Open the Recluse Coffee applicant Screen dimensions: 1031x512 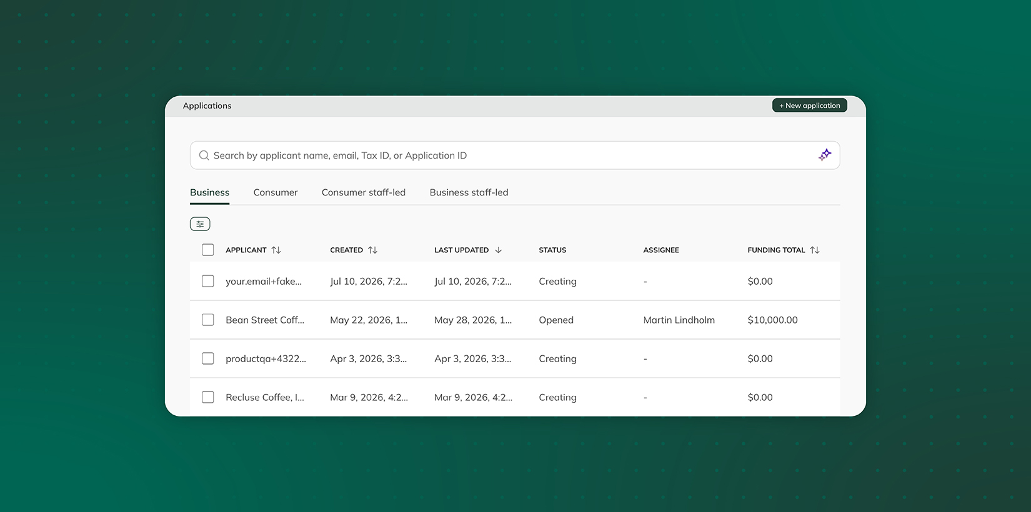click(x=265, y=398)
